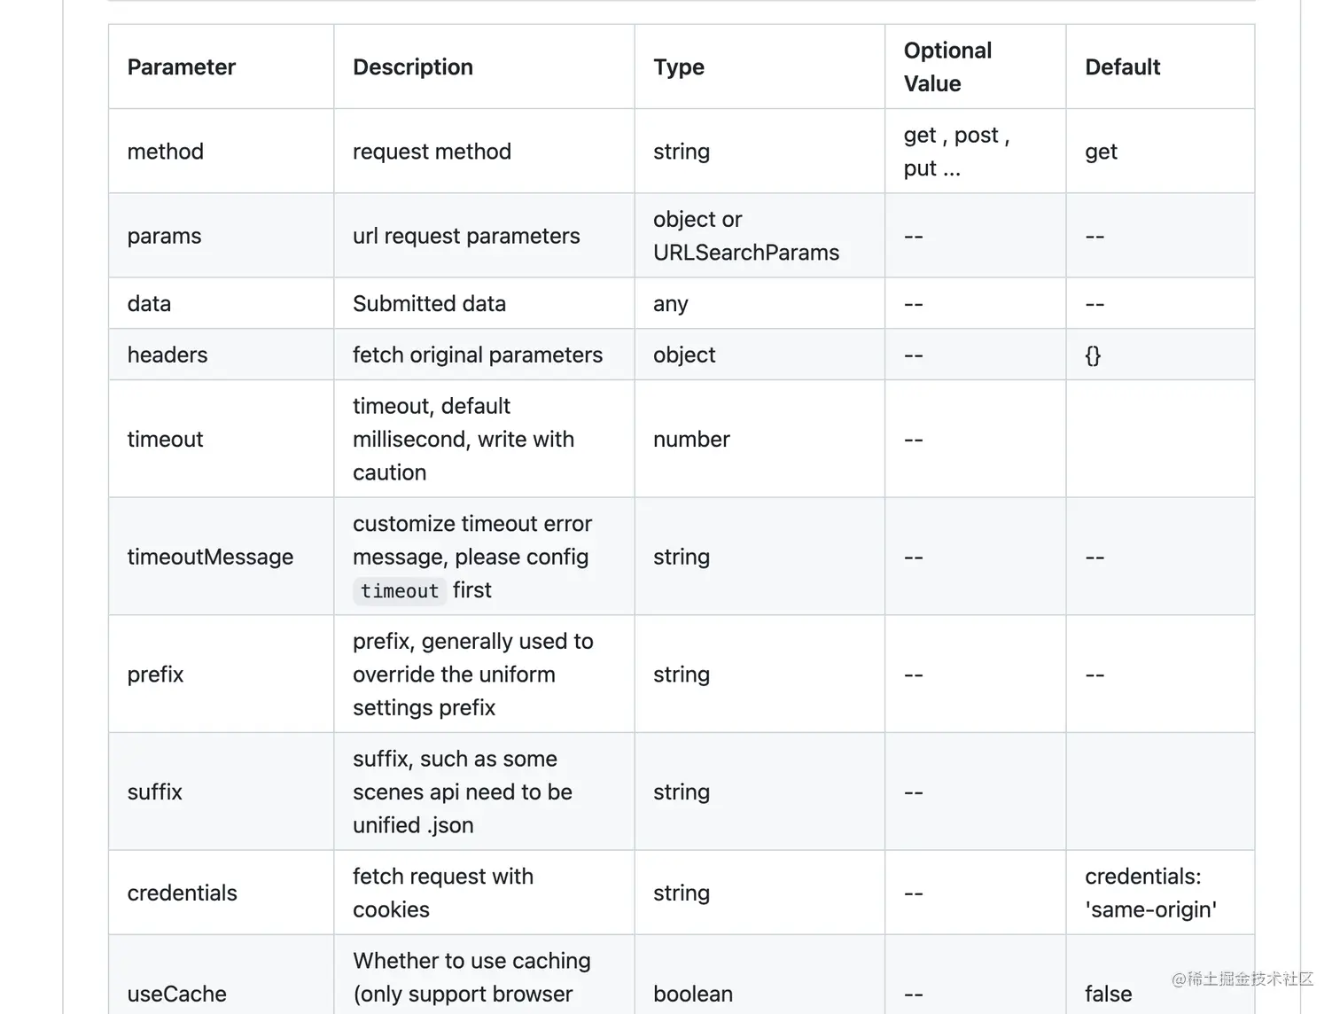Click the 'get , post , put ...' cell
This screenshot has height=1014, width=1340.
point(956,152)
